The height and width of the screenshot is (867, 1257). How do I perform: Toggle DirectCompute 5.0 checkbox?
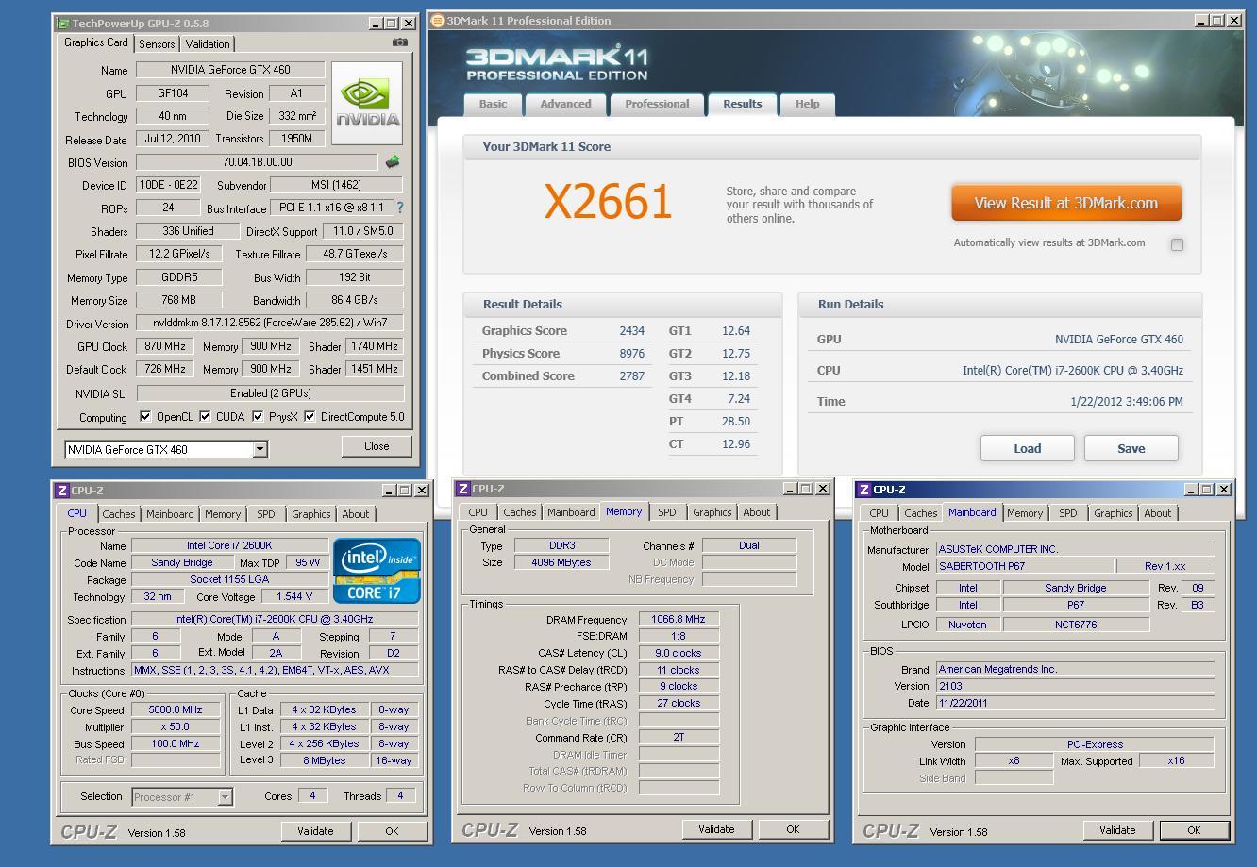(x=310, y=416)
